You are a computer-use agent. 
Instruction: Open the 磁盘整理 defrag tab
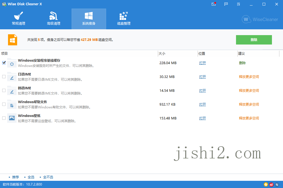tap(124, 19)
